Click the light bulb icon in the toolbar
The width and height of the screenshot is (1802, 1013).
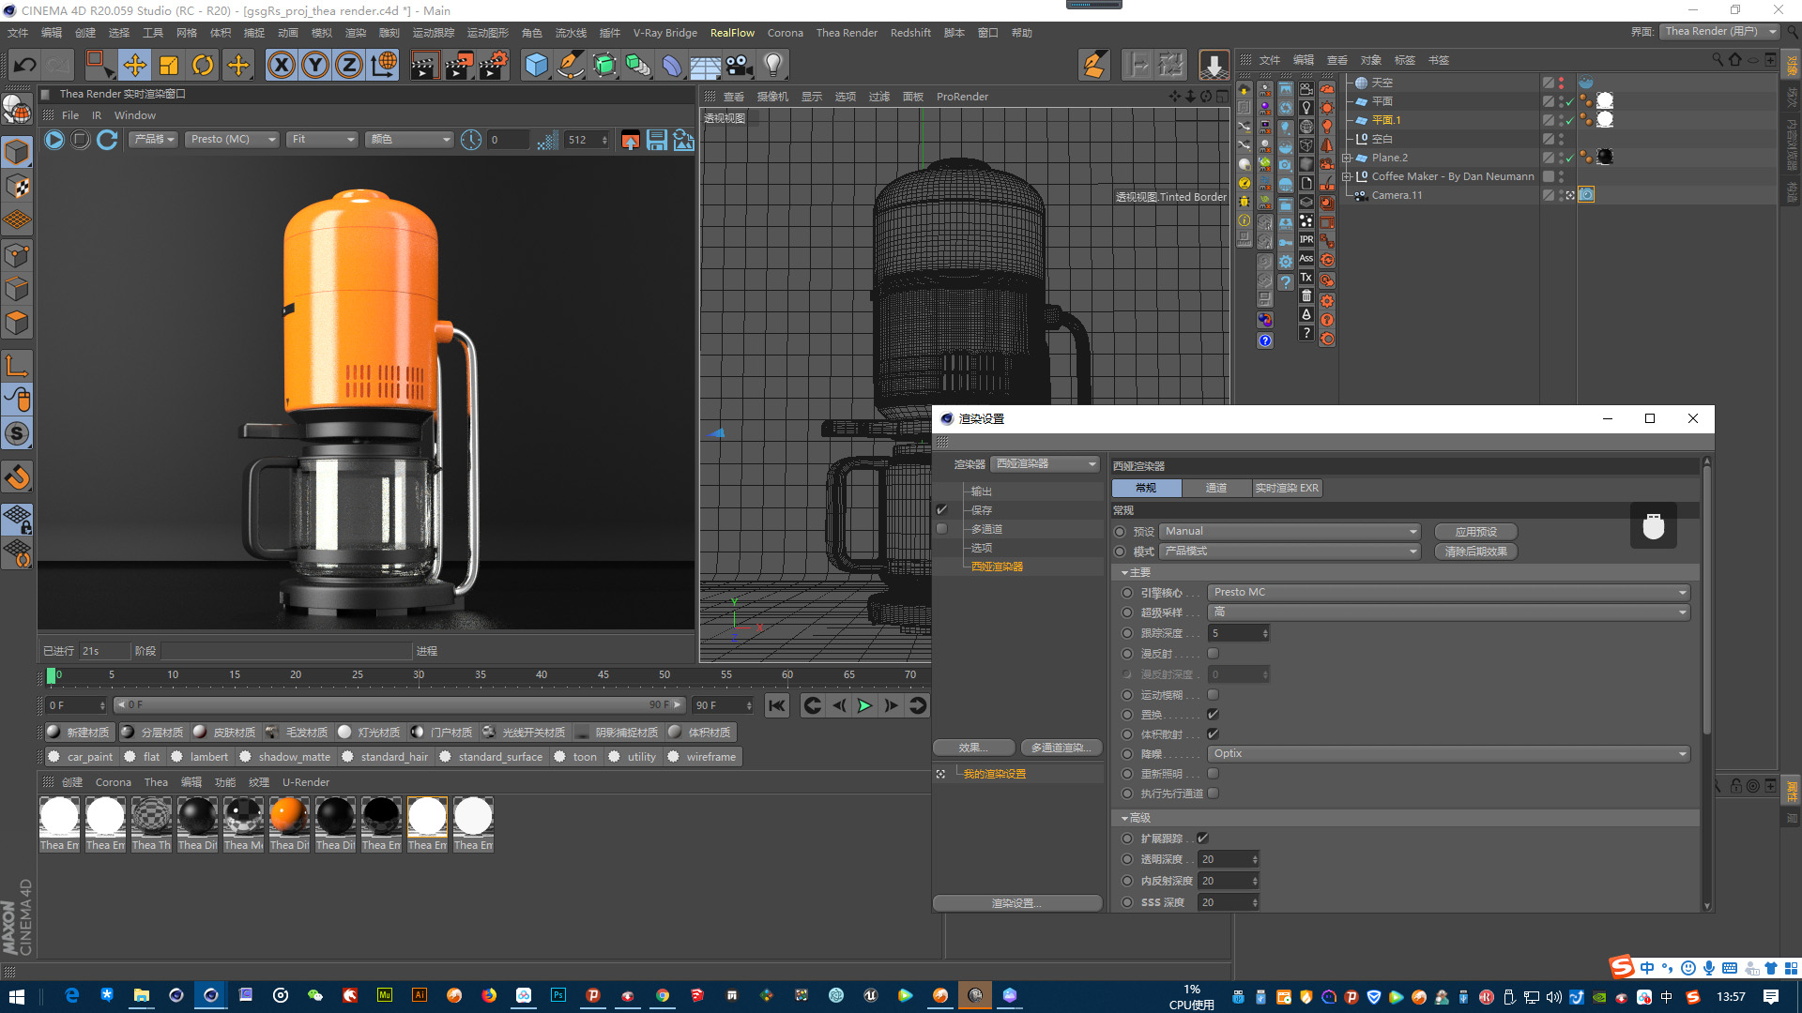[x=771, y=65]
